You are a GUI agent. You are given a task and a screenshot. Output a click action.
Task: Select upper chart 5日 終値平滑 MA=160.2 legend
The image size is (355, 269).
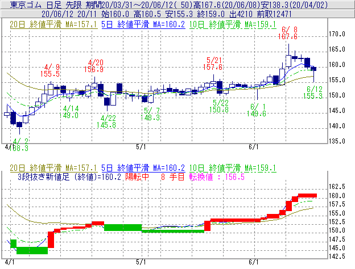tap(143, 24)
